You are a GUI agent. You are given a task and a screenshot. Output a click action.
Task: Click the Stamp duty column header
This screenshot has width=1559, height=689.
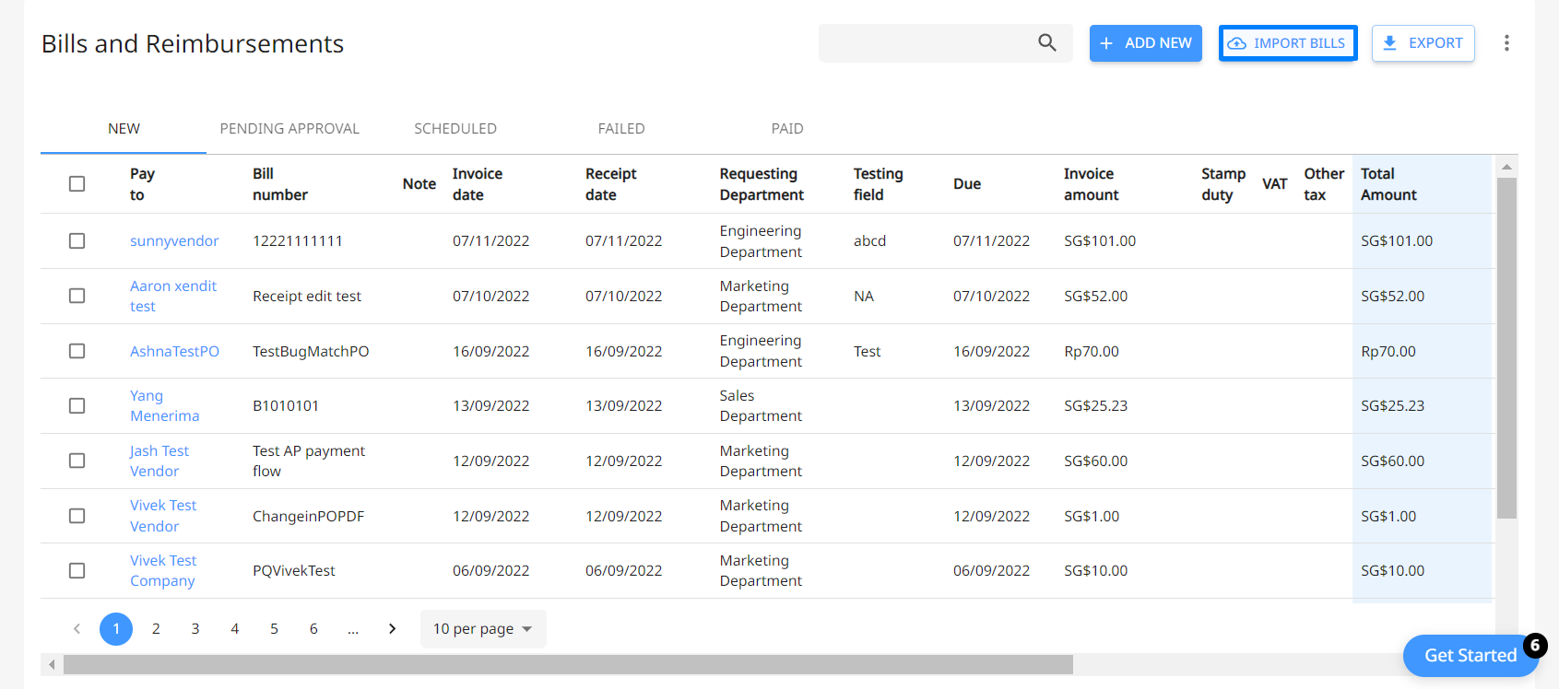point(1223,184)
